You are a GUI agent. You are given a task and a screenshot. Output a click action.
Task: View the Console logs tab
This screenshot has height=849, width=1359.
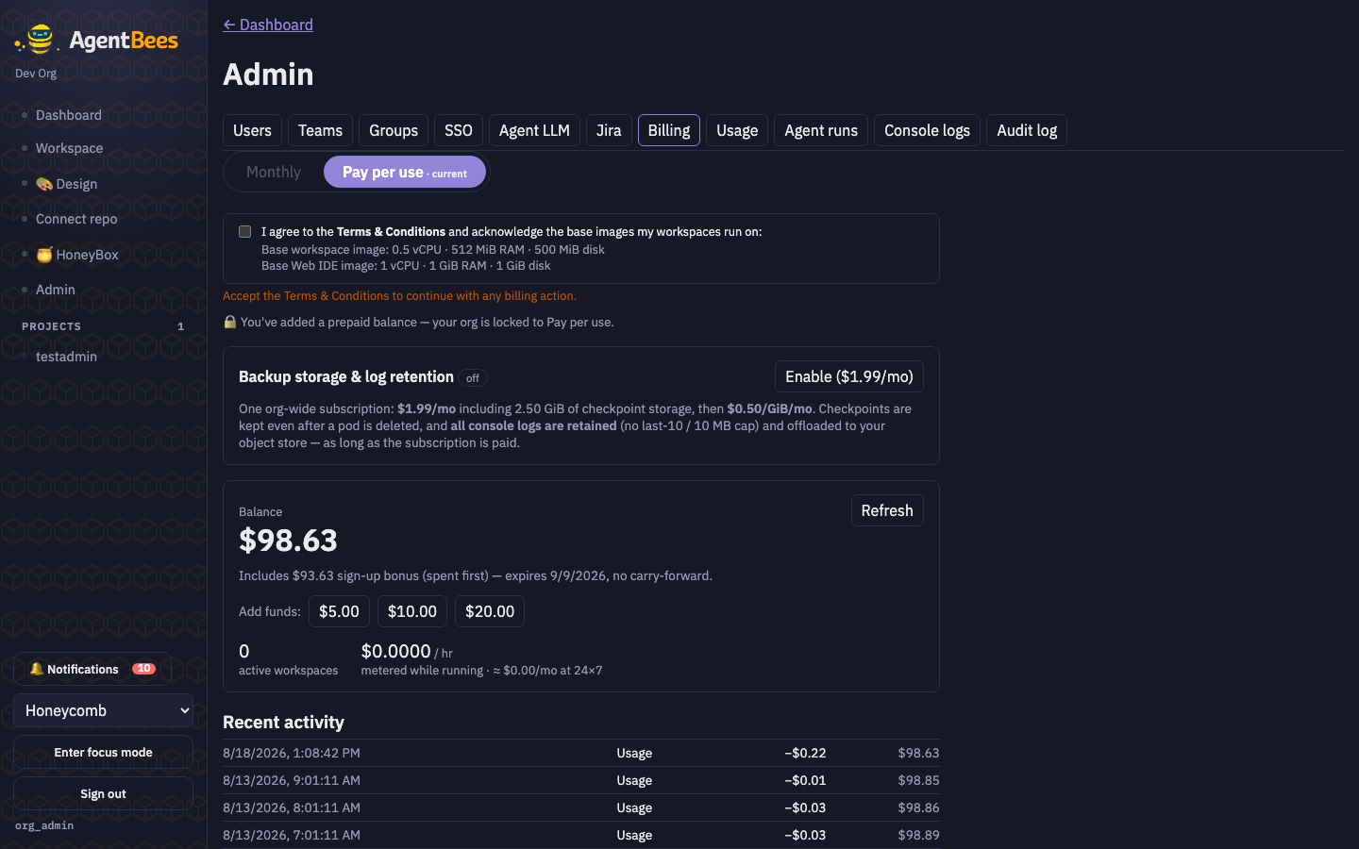(927, 130)
